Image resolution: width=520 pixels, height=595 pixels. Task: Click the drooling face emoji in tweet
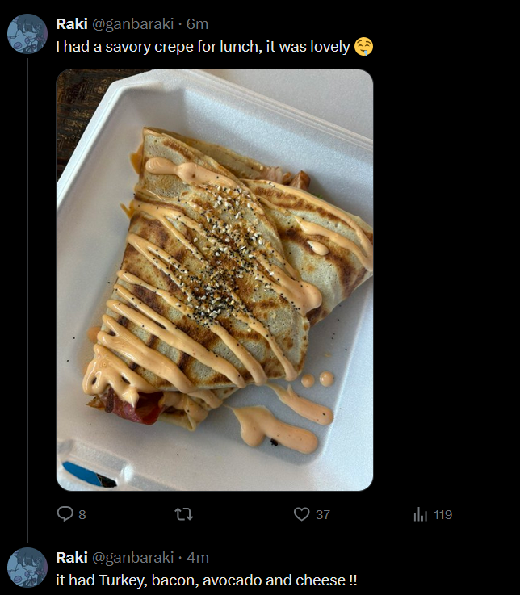363,47
